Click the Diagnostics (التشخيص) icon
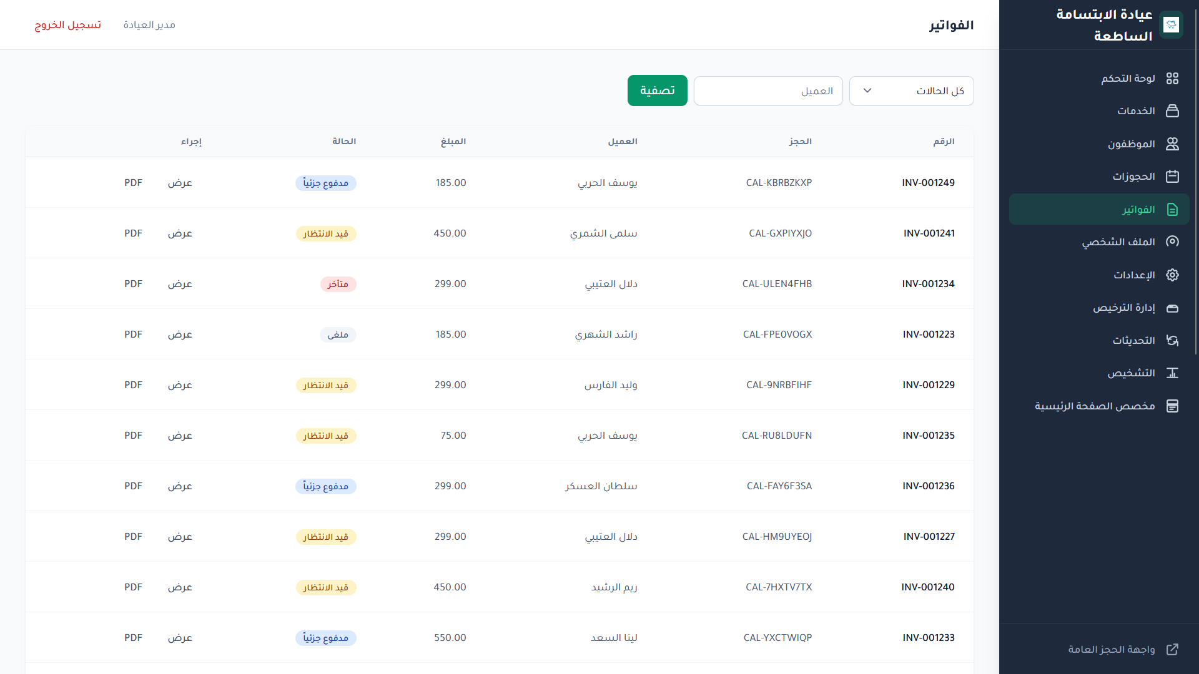1199x674 pixels. (1172, 373)
